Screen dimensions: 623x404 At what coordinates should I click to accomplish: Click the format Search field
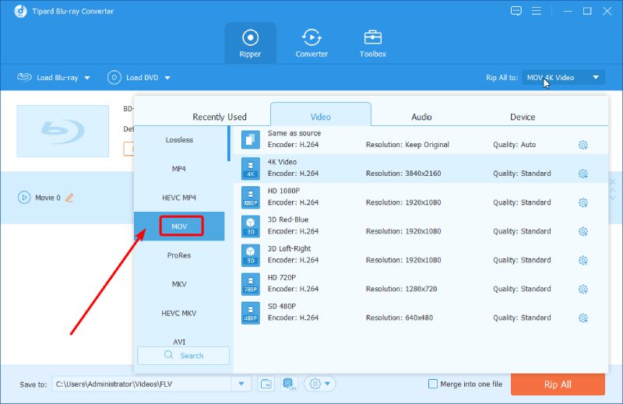click(183, 356)
